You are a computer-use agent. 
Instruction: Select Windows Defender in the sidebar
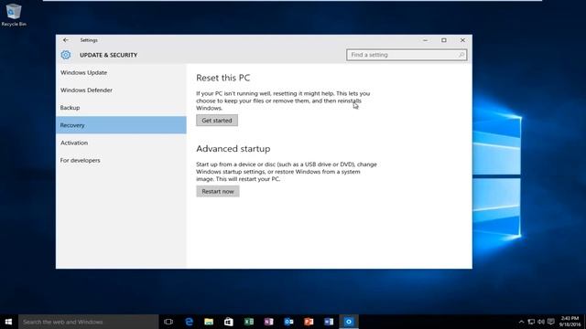[121, 90]
